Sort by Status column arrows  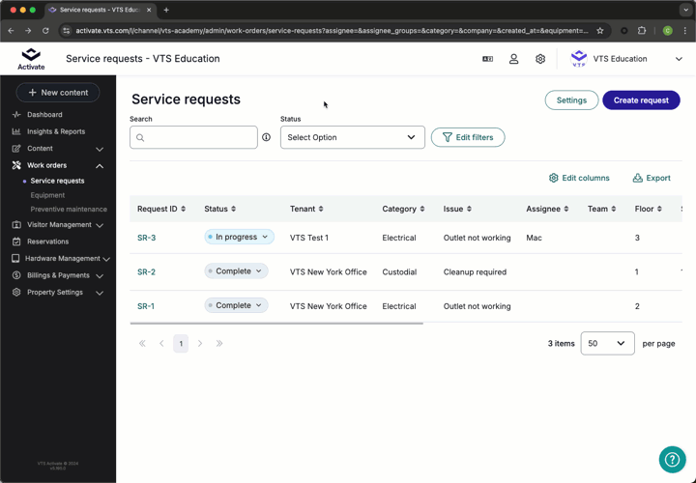(x=234, y=209)
